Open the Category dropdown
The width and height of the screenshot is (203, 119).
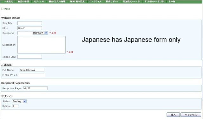pos(33,33)
